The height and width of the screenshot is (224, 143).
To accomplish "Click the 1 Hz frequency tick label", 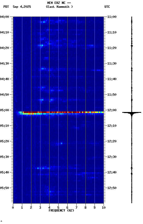I will point(22,208).
